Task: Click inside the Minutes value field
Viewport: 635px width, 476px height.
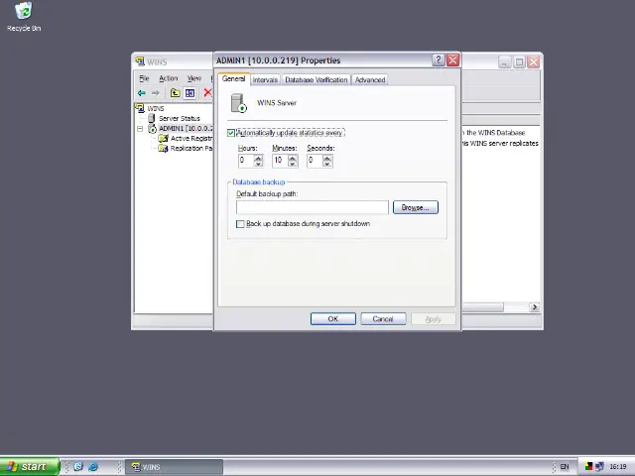Action: coord(281,161)
